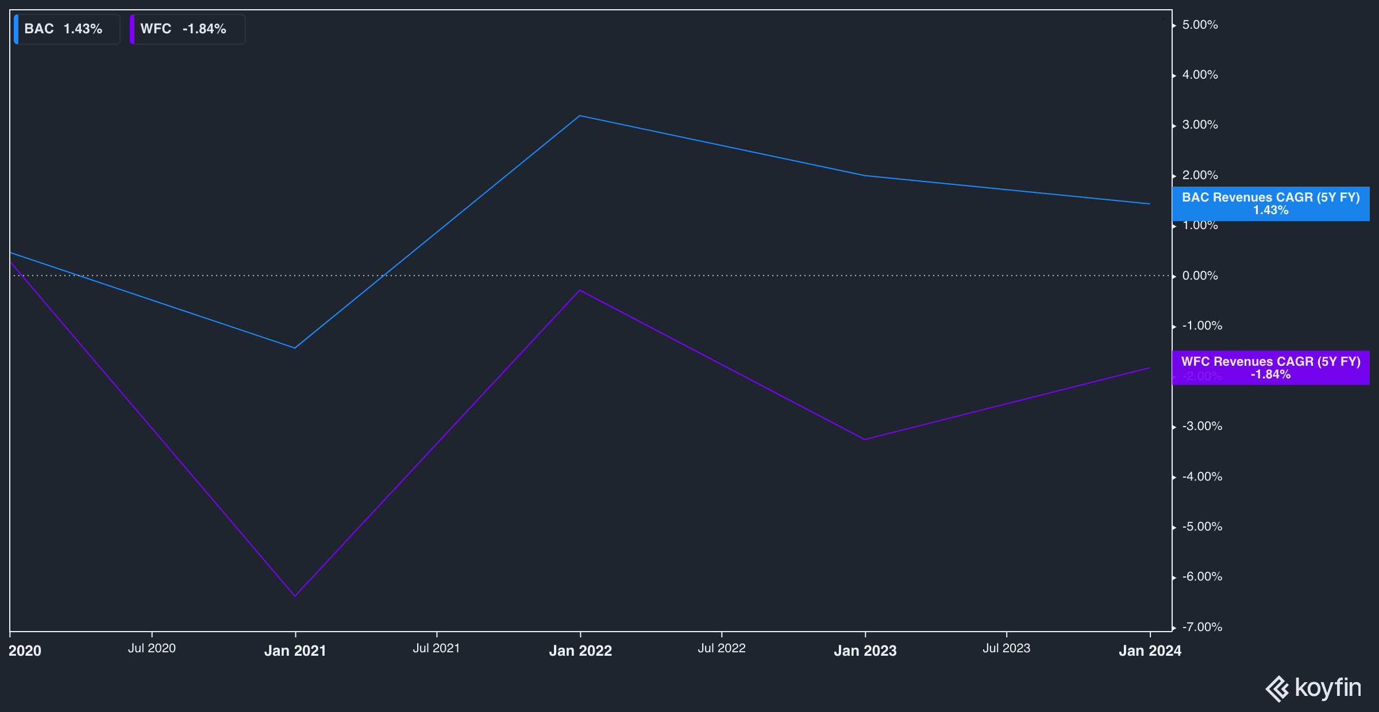Viewport: 1379px width, 712px height.
Task: Click the BAC line peak at Jan 2022
Action: pos(580,116)
